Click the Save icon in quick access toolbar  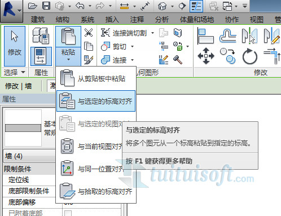click(x=46, y=6)
